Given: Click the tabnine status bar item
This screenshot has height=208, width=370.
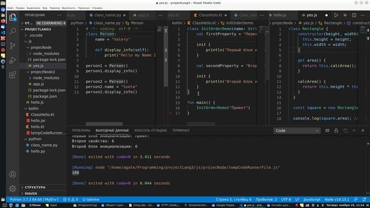Looking at the screenshot, I should 91,199.
